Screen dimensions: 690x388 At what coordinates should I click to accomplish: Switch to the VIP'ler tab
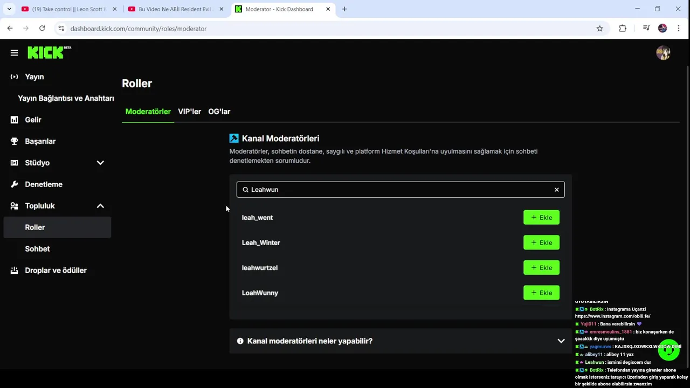click(189, 112)
